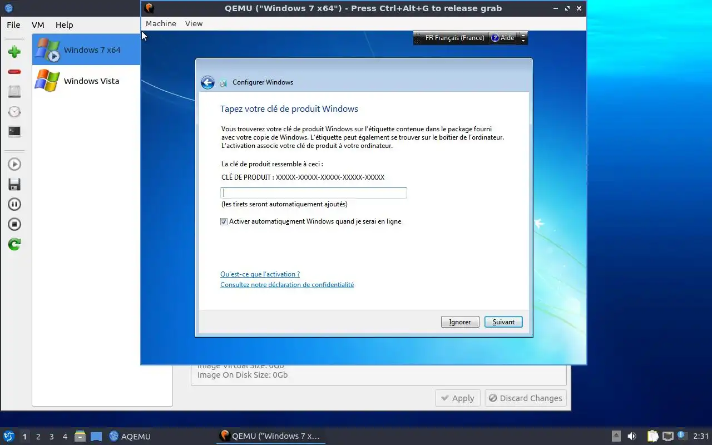Viewport: 712px width, 445px height.
Task: Click the Configurer Windows title icon
Action: (223, 83)
